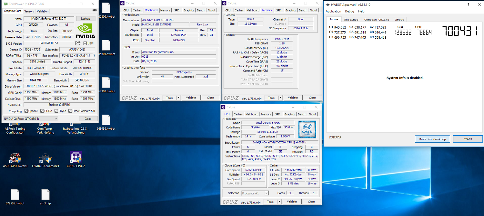Viewport: 484px width, 216px height.
Task: Open the Settings tab in HWBOT Aquamark
Action: point(351,20)
